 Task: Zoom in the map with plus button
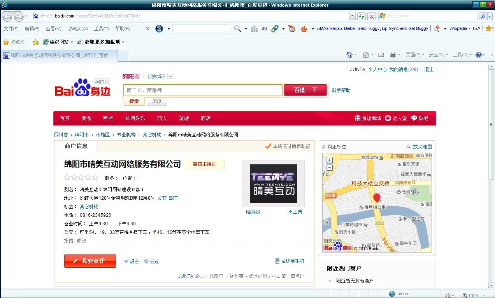tap(330, 160)
